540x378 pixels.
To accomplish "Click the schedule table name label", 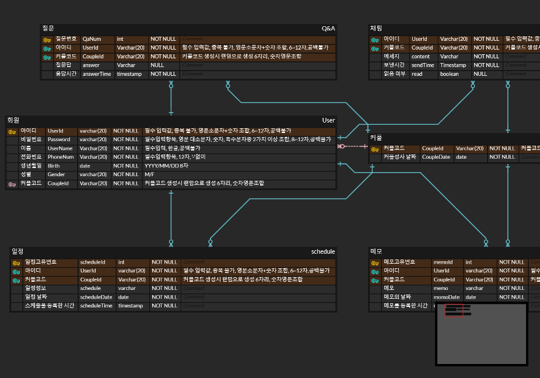I will (323, 251).
